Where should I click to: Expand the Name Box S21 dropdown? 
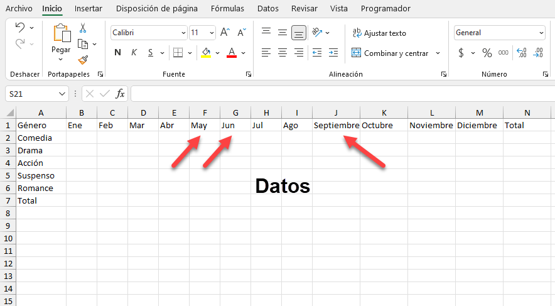point(62,94)
